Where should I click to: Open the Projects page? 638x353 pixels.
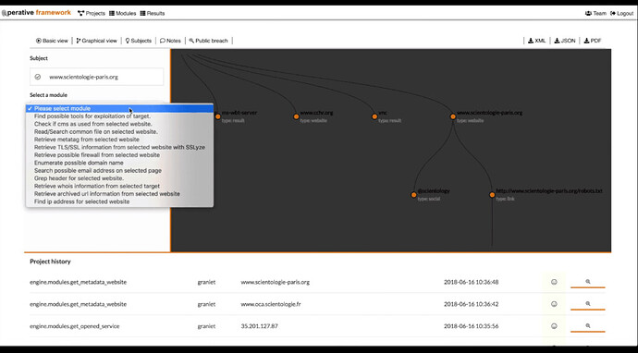tap(92, 14)
